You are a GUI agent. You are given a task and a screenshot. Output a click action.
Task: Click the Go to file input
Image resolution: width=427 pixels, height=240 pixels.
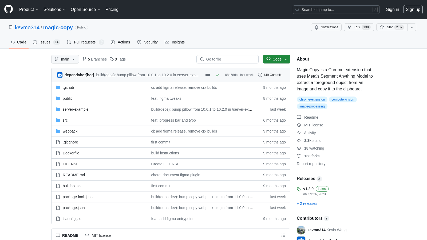coord(227,59)
